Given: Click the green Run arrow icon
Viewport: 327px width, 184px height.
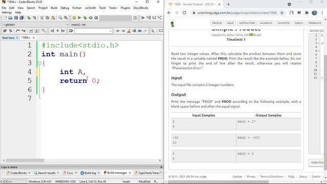Looking at the screenshot, I should tap(79, 18).
